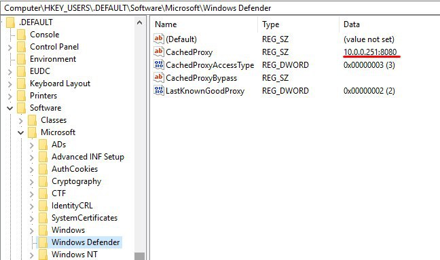The width and height of the screenshot is (440, 260).
Task: Expand the Windows NT key
Action: (31, 255)
